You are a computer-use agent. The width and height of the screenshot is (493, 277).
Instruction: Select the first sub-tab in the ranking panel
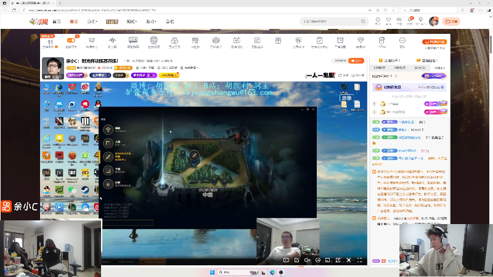380,68
